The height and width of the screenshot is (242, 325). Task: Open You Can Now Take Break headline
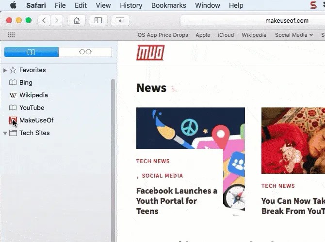click(293, 206)
